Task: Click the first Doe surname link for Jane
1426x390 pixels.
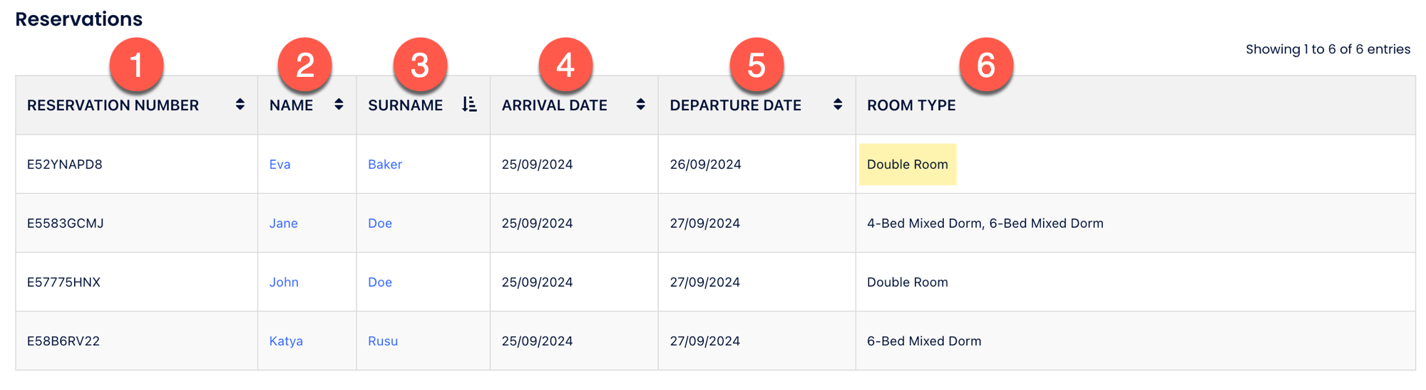Action: tap(380, 223)
